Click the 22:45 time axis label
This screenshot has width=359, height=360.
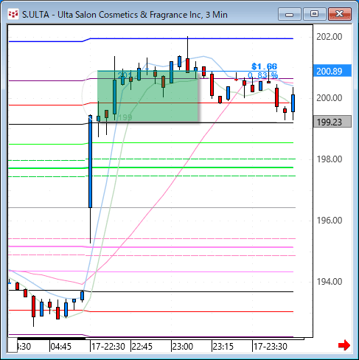[142, 347]
